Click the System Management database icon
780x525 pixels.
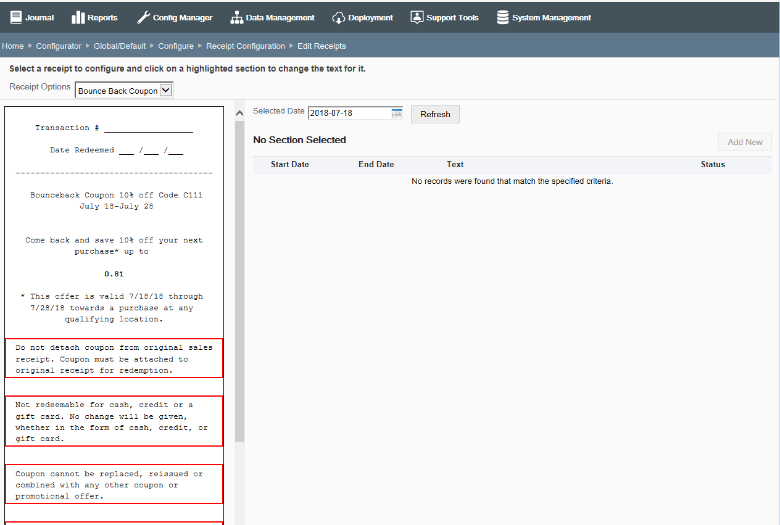pos(503,17)
